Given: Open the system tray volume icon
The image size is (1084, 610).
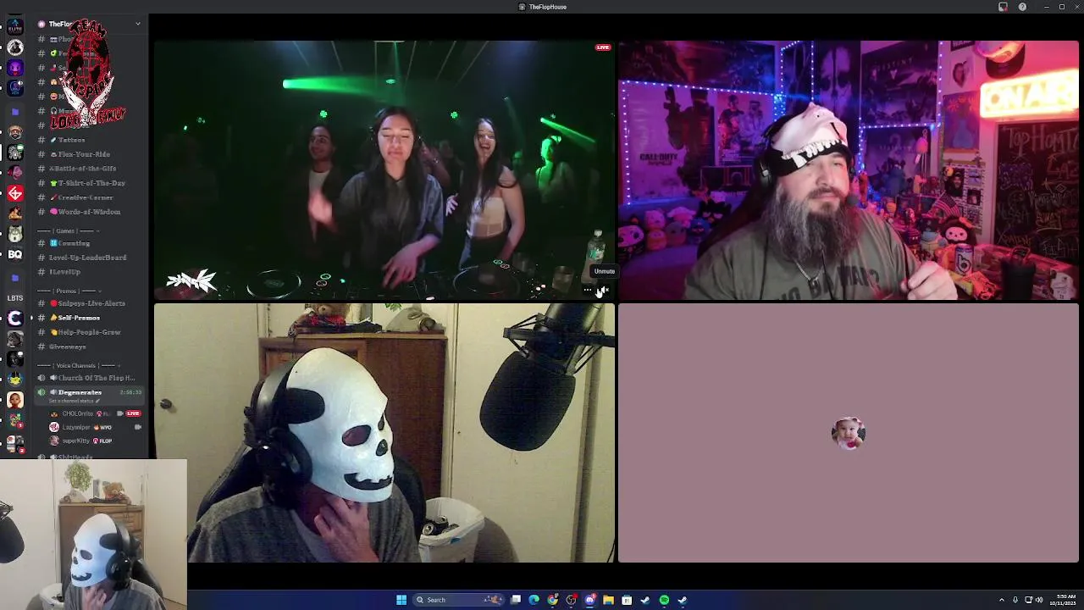Looking at the screenshot, I should pyautogui.click(x=1039, y=600).
